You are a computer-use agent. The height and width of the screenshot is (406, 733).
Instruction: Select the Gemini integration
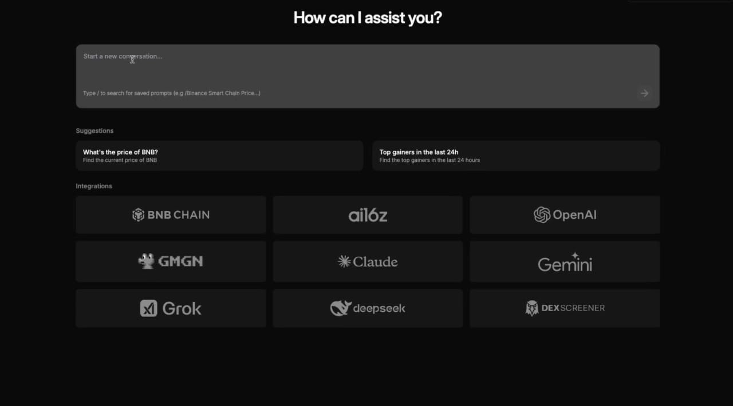565,262
